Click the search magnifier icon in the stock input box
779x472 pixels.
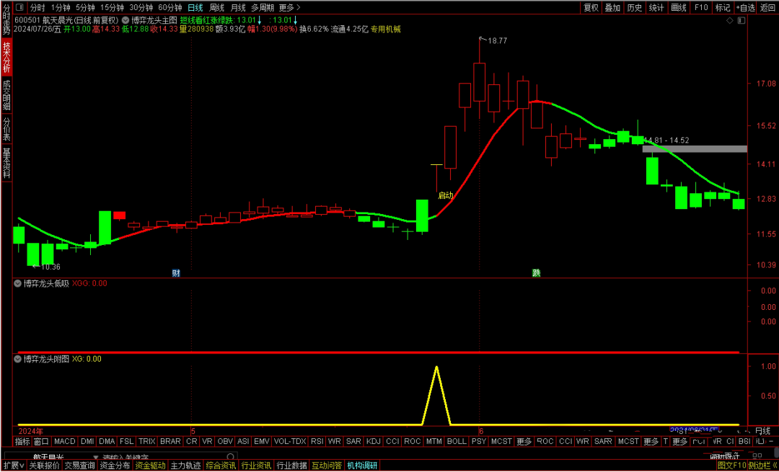coord(230,457)
